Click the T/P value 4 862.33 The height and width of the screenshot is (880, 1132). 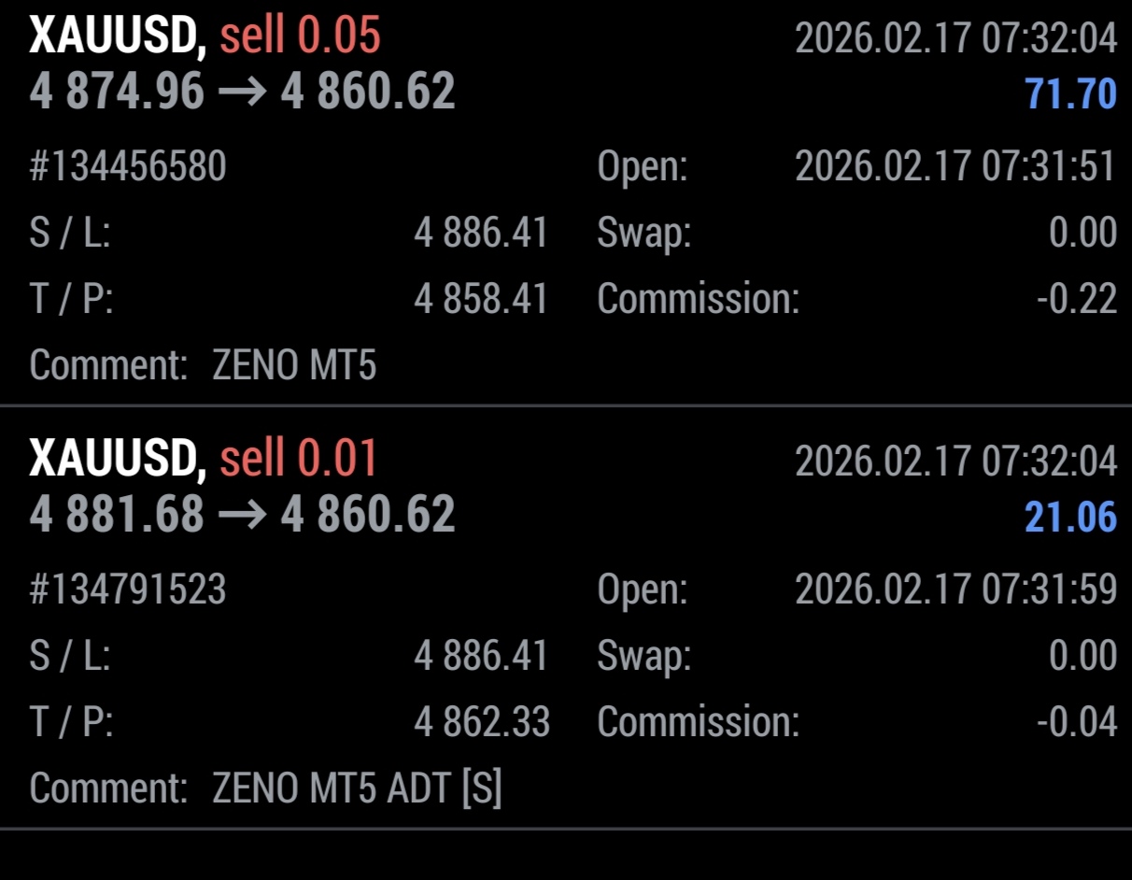pos(482,721)
